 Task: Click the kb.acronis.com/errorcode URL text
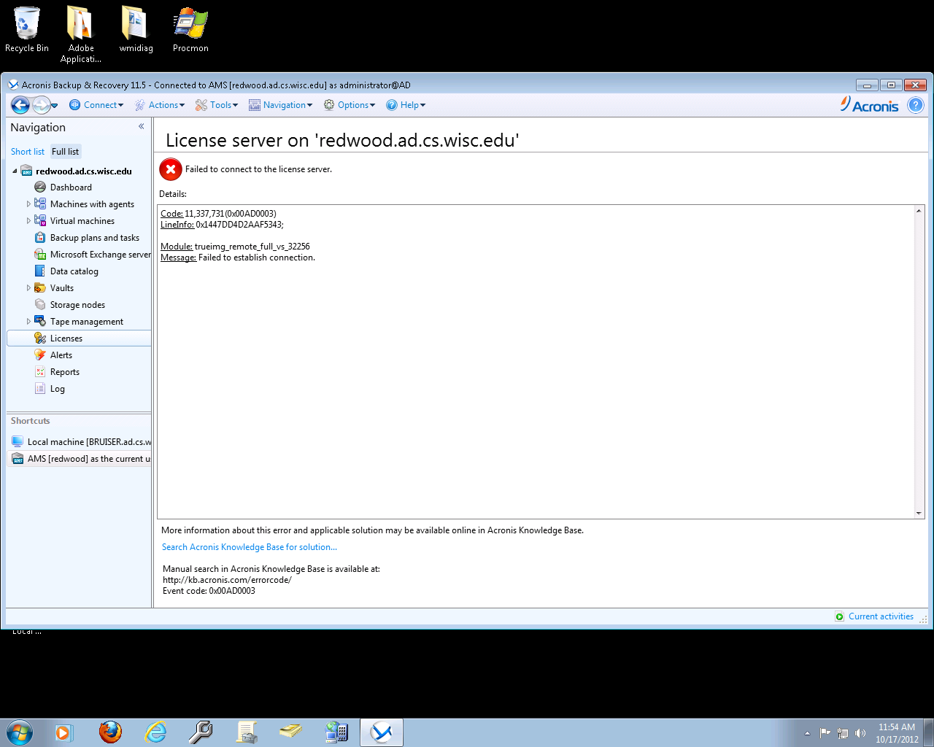tap(227, 580)
